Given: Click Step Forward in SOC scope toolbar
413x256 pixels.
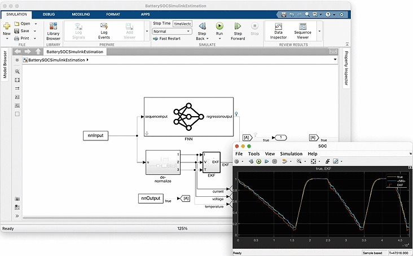Looking at the screenshot, I should pyautogui.click(x=266, y=161).
